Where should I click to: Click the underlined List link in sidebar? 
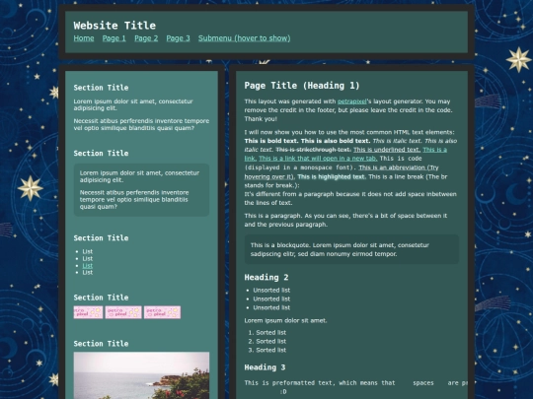tap(88, 266)
